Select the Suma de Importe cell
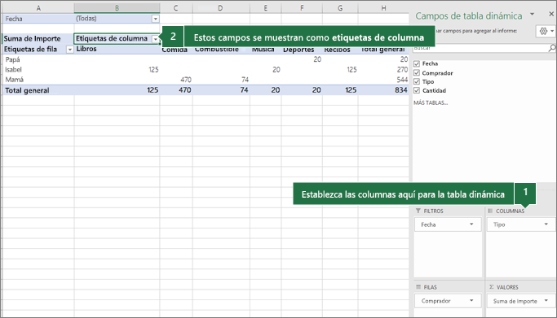This screenshot has width=557, height=318. (x=33, y=38)
